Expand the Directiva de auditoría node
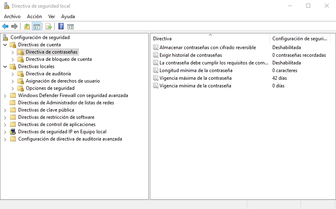336x209 pixels. click(12, 74)
